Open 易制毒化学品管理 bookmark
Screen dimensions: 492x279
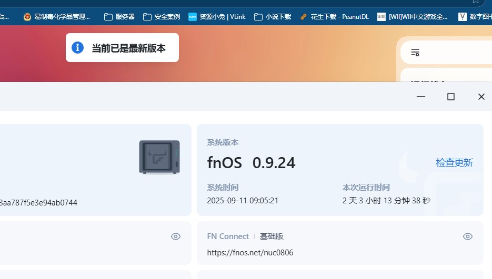[57, 17]
